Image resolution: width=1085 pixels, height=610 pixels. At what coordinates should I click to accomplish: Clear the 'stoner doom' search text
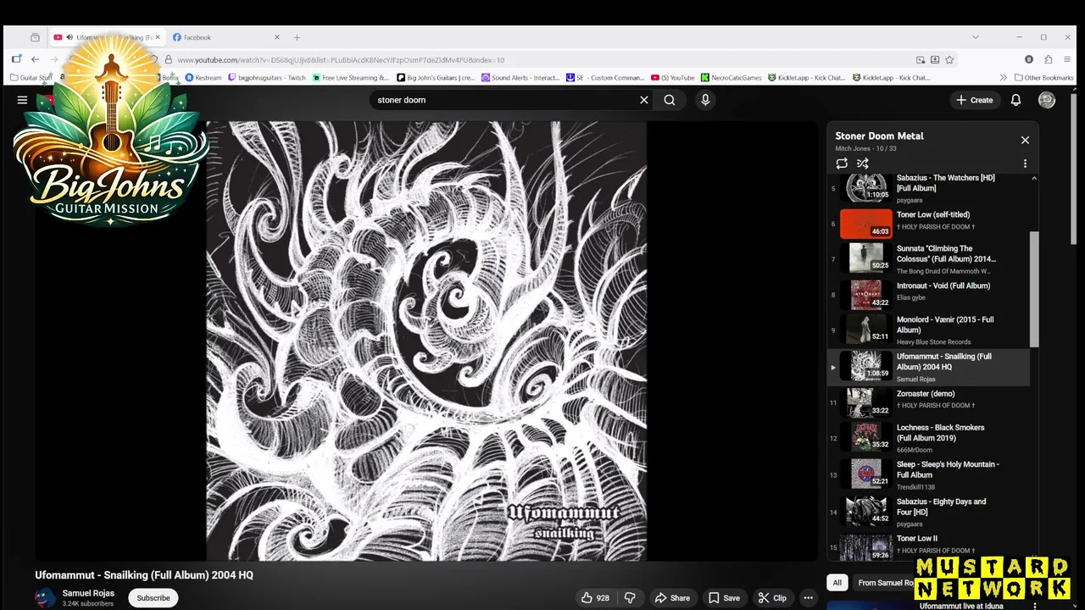pos(644,100)
